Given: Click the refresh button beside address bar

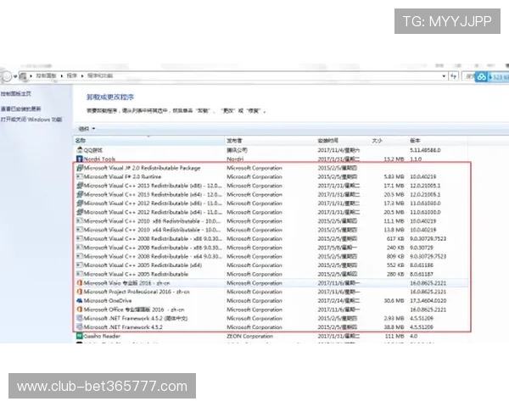Looking at the screenshot, I should click(454, 76).
